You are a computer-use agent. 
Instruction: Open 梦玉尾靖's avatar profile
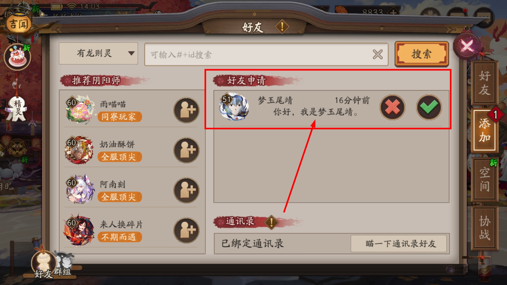click(x=234, y=106)
